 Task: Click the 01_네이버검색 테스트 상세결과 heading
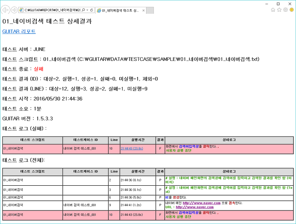pyautogui.click(x=47, y=21)
